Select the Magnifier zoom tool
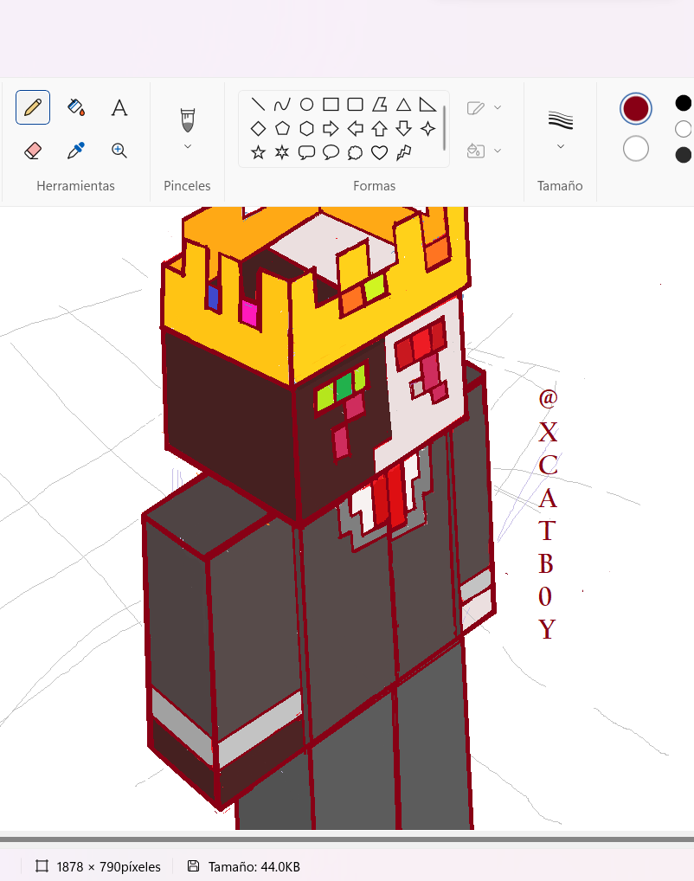 point(119,151)
